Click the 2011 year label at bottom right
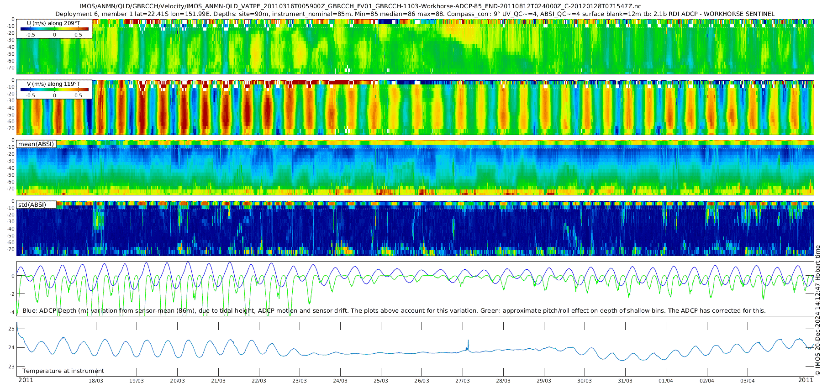This screenshot has width=822, height=388. pyautogui.click(x=806, y=380)
